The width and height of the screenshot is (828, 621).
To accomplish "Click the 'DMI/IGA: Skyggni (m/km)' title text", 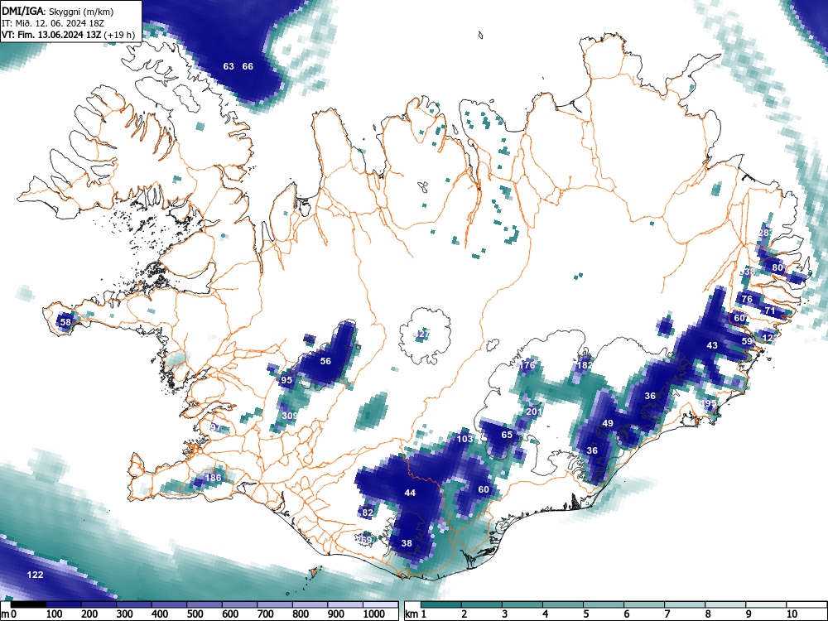I will tap(58, 12).
